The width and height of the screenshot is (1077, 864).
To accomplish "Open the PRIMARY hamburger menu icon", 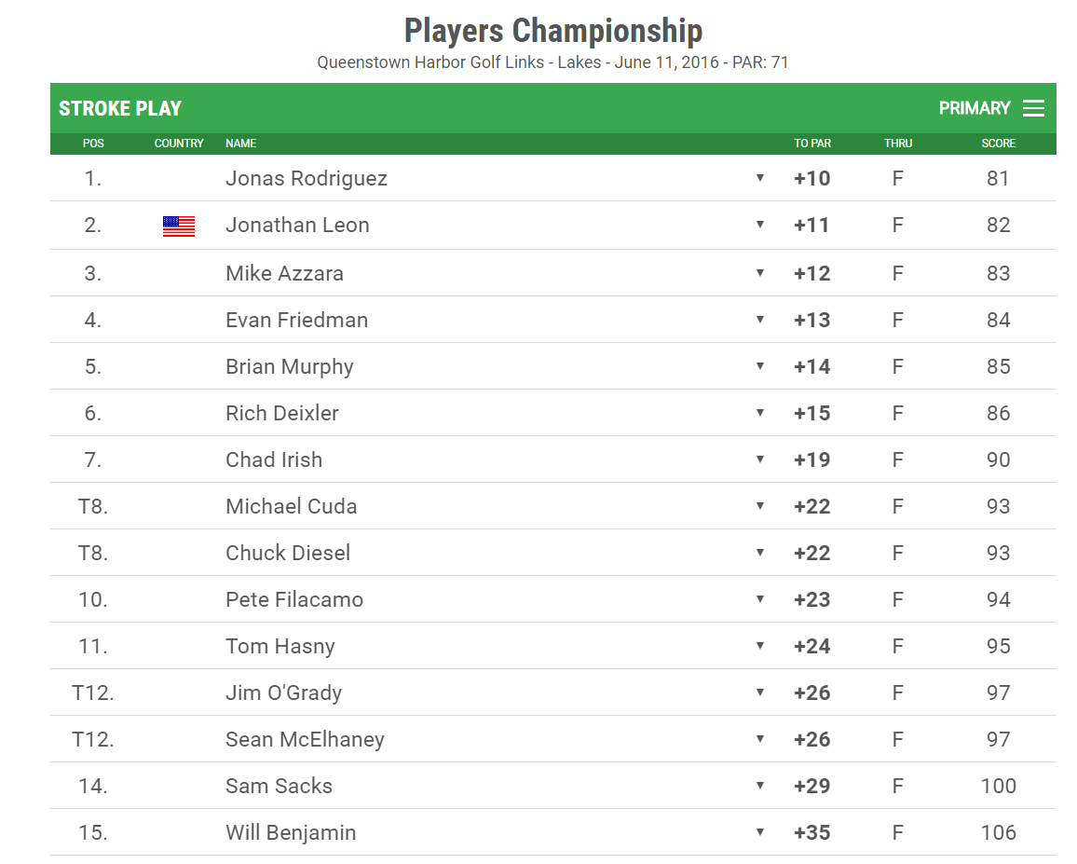I will 1033,109.
